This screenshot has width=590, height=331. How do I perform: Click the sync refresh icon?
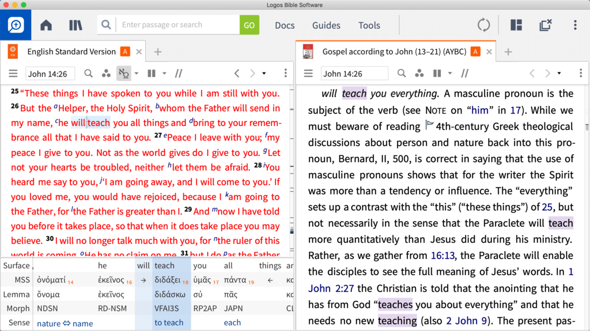pos(483,25)
